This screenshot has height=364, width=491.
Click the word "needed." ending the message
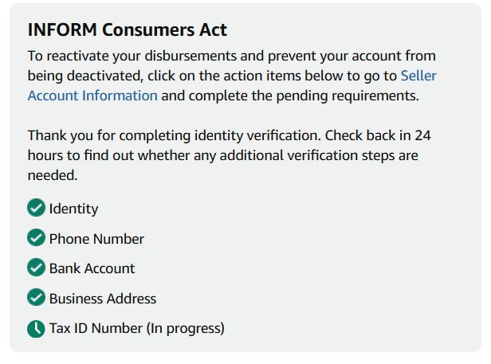click(x=53, y=175)
